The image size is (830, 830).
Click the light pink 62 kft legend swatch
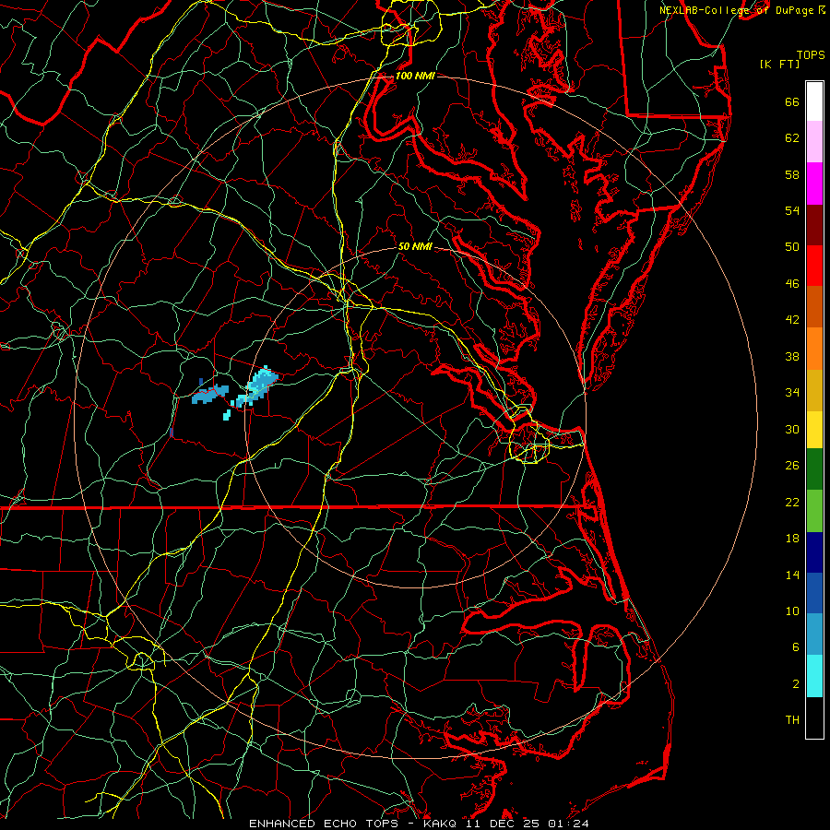814,142
